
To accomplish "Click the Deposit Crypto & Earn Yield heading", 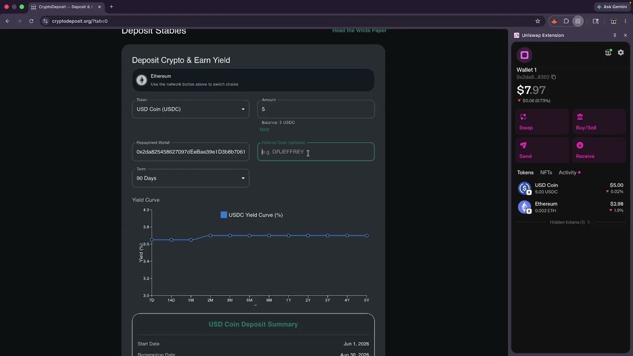I will click(181, 60).
